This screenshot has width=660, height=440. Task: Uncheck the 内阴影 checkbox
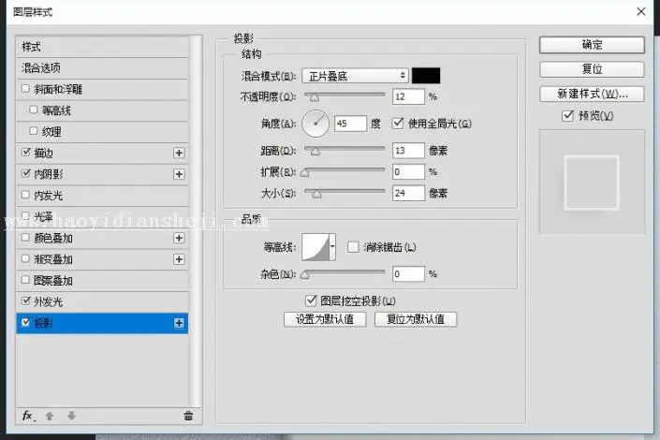click(x=25, y=173)
